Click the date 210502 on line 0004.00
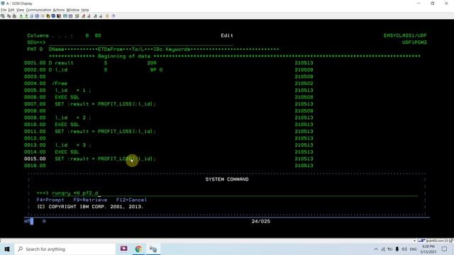The image size is (454, 255). pos(304,84)
